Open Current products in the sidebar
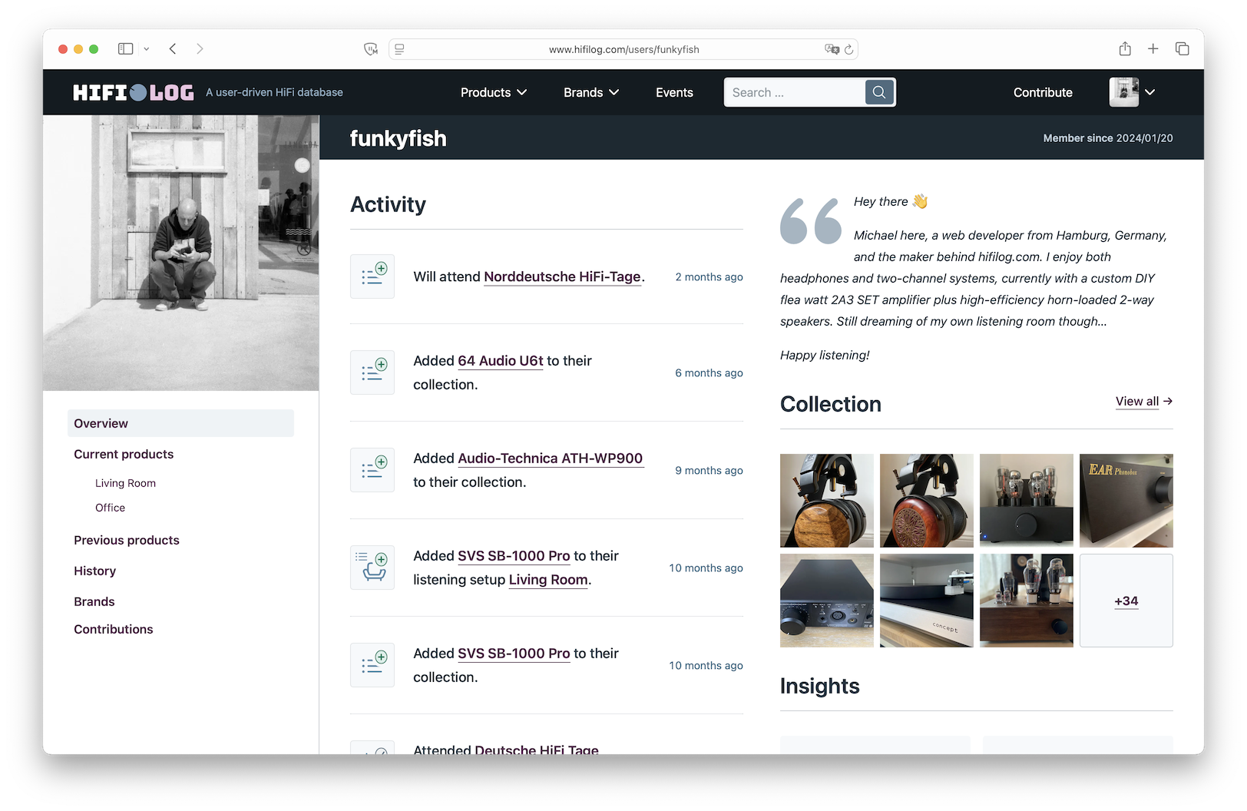 (124, 454)
